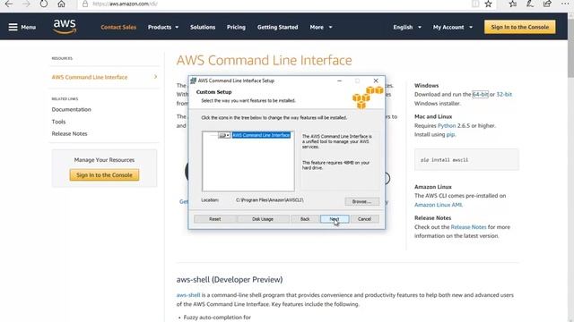
Task: Click Next in the setup wizard
Action: click(x=335, y=219)
